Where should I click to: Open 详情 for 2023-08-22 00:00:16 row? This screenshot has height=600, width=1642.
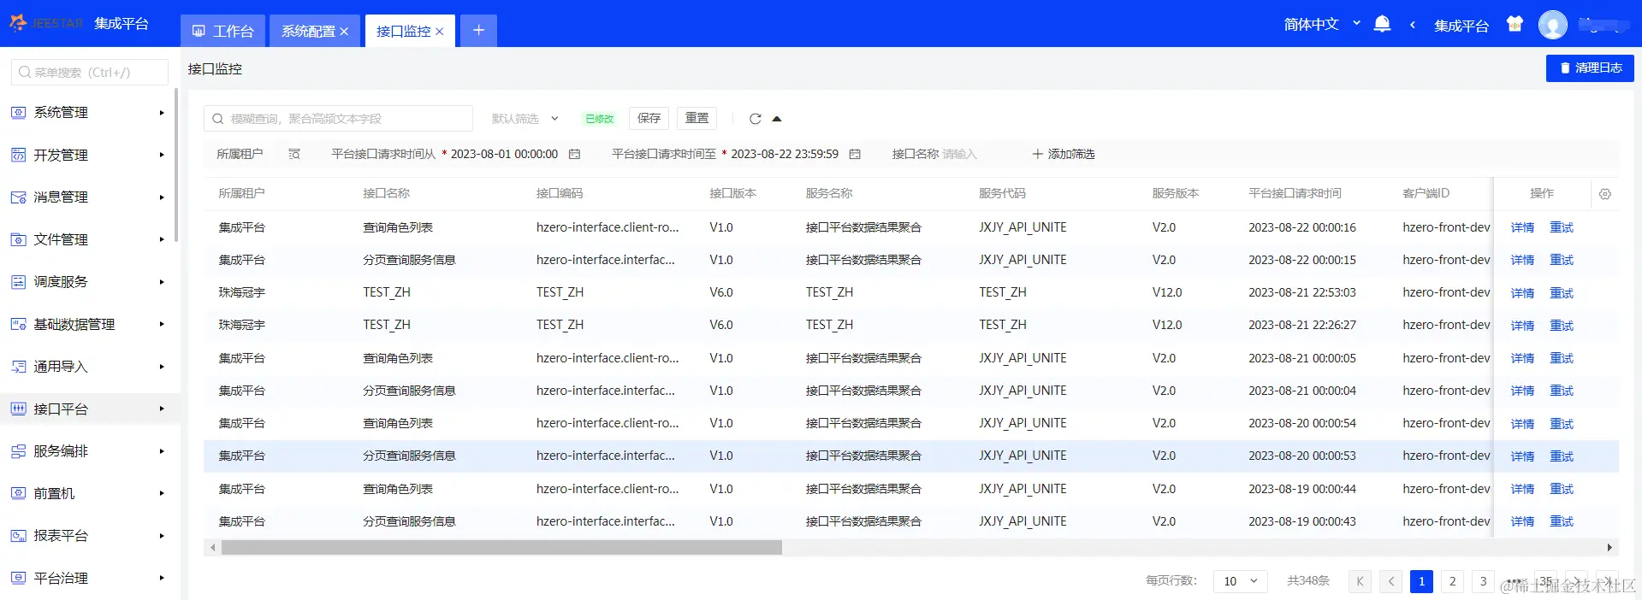(1522, 227)
